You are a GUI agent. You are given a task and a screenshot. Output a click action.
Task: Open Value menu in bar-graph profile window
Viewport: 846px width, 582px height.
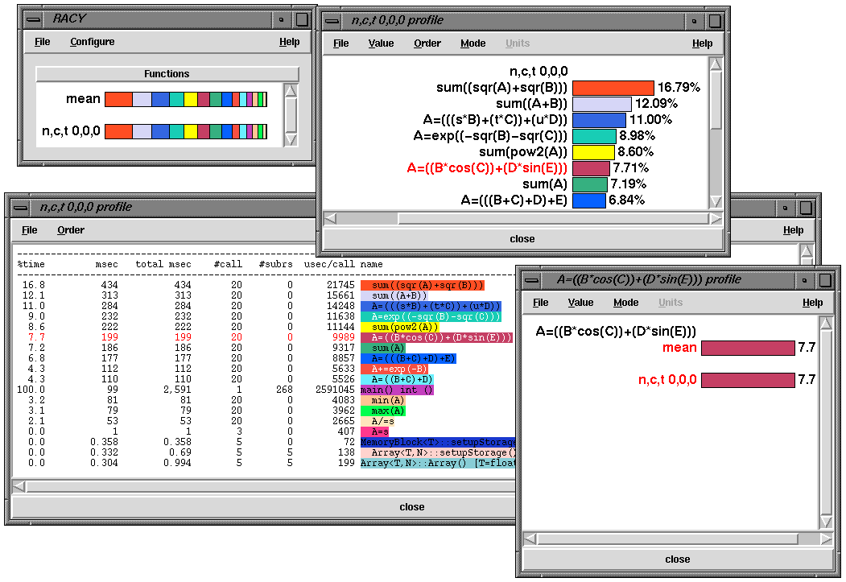pos(381,43)
